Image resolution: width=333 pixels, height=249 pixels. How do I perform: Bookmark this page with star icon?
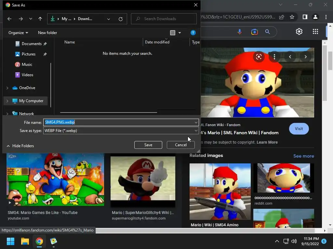pos(292,17)
